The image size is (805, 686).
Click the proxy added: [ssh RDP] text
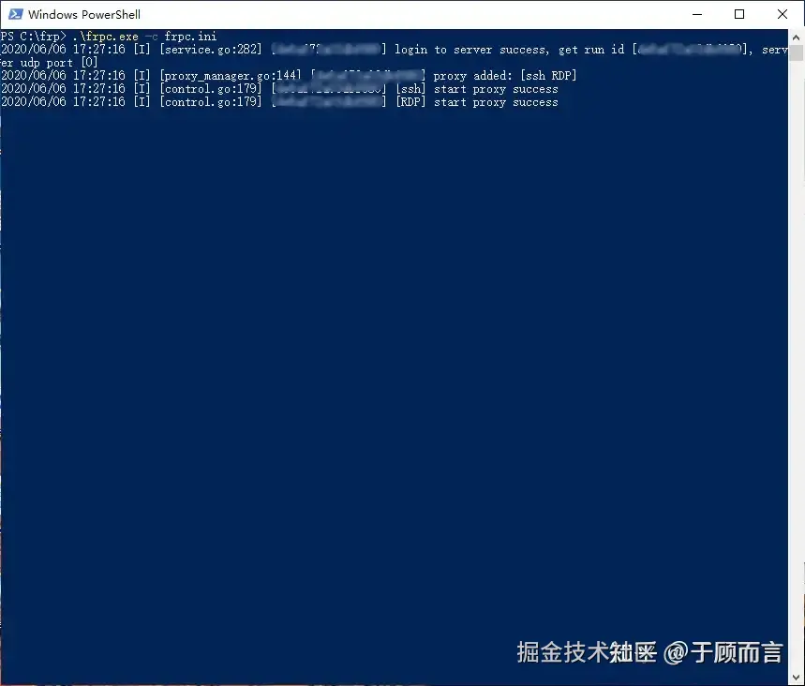pyautogui.click(x=505, y=76)
